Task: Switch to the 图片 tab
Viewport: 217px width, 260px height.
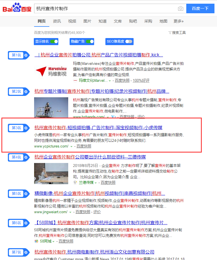Action: point(87,21)
